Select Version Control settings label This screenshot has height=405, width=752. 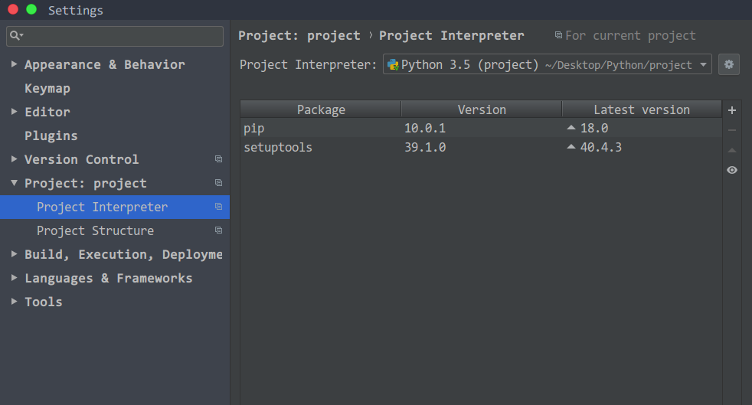click(81, 159)
